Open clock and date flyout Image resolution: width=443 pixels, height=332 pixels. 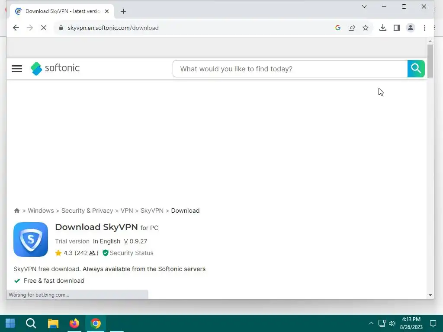(x=411, y=323)
